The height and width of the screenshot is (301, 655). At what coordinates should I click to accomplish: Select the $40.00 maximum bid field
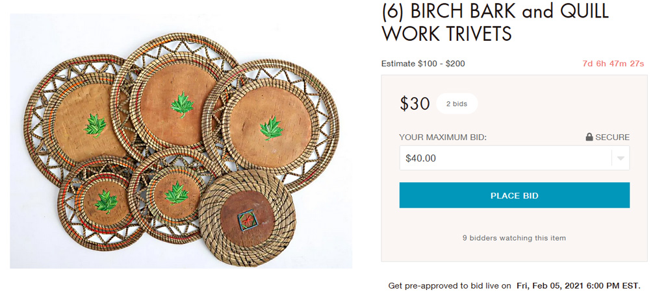pyautogui.click(x=505, y=158)
